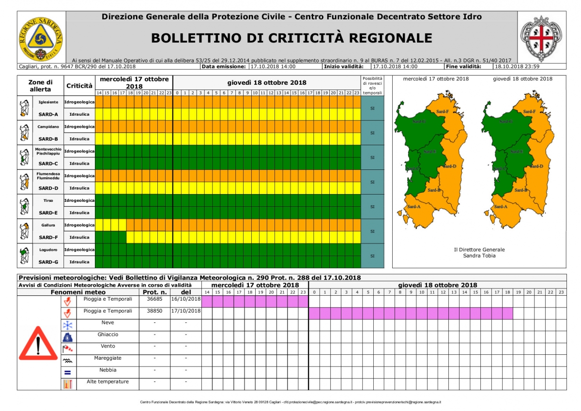
Task: Click the Vento windsock icon
Action: 67,349
